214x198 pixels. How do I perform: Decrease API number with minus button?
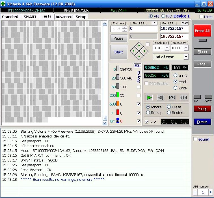click(x=195, y=192)
